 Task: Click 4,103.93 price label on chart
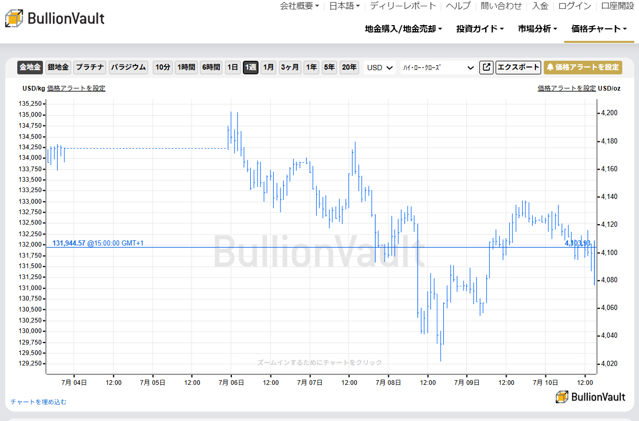pyautogui.click(x=578, y=243)
